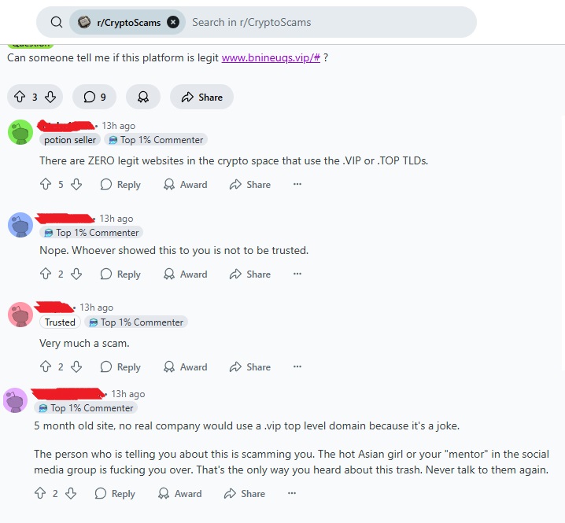Award the 'Nope. Whoever showed this' comment

click(x=185, y=274)
